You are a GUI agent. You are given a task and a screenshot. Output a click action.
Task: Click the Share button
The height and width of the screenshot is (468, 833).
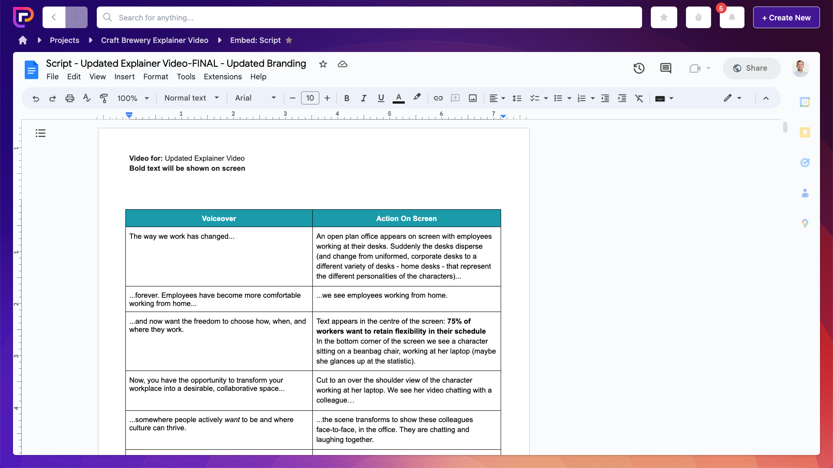tap(751, 68)
